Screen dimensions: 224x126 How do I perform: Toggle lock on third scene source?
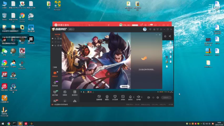point(55,45)
